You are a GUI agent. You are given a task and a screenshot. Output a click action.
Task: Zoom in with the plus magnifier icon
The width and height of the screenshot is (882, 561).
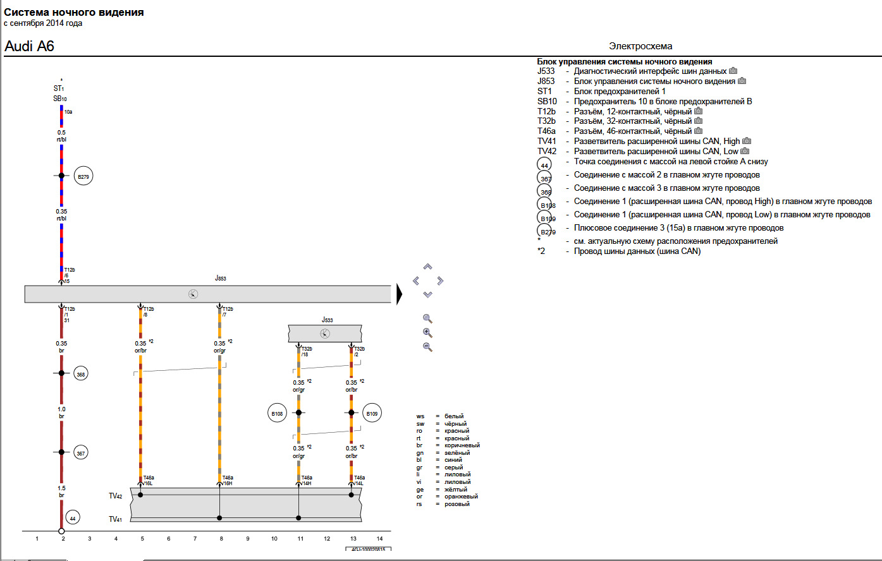tap(427, 333)
